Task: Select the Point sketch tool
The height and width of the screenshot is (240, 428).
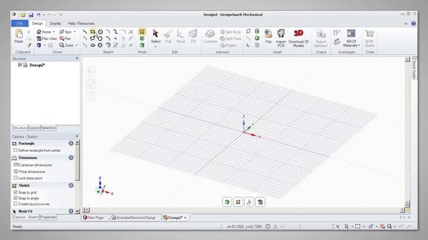Action: click(x=116, y=39)
